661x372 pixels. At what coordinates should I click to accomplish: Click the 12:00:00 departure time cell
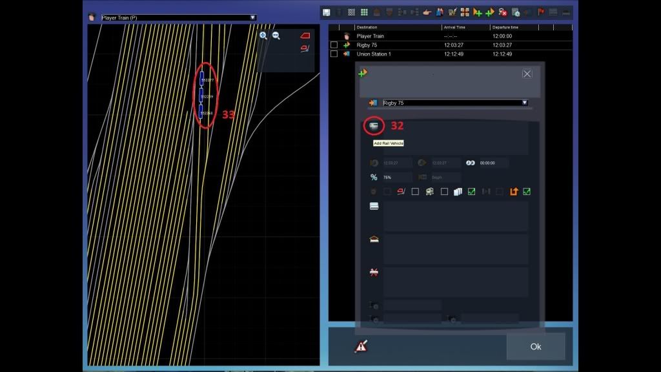(502, 36)
